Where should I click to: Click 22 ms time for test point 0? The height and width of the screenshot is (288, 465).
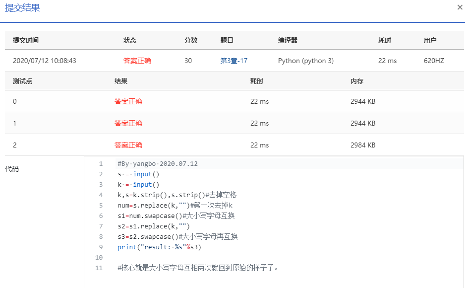coord(259,101)
